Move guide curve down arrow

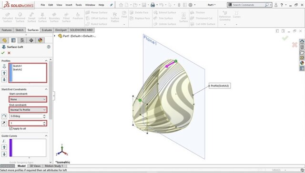4,154
